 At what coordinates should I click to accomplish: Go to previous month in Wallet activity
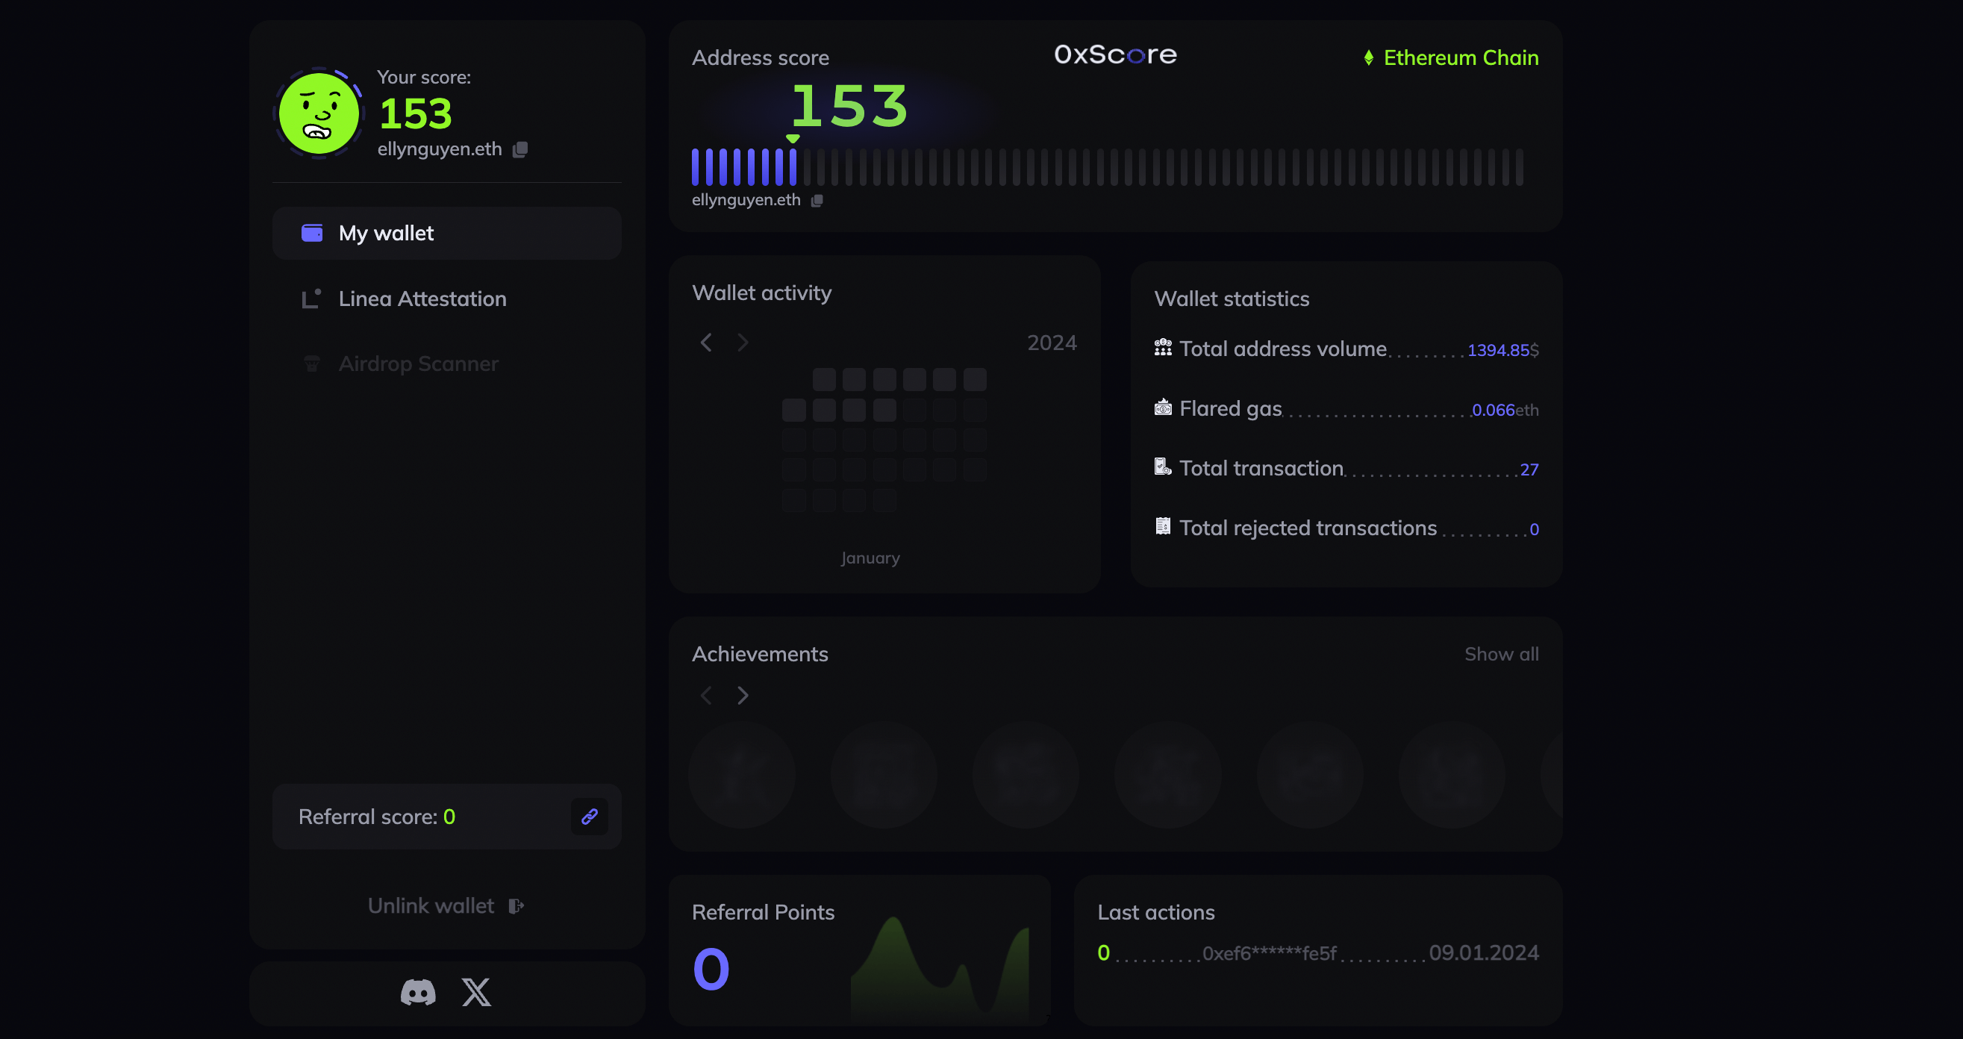pyautogui.click(x=706, y=343)
